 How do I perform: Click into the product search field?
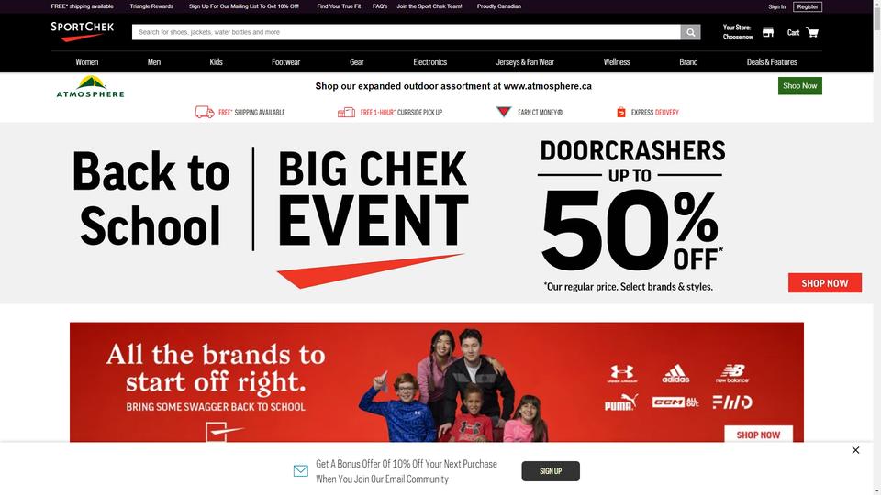pyautogui.click(x=407, y=32)
